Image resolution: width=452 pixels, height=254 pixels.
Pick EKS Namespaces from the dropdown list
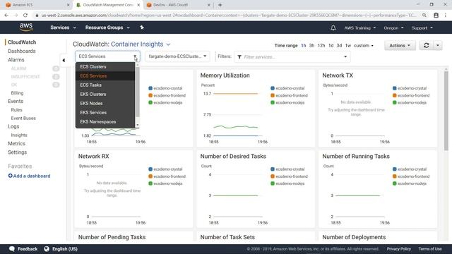point(105,122)
